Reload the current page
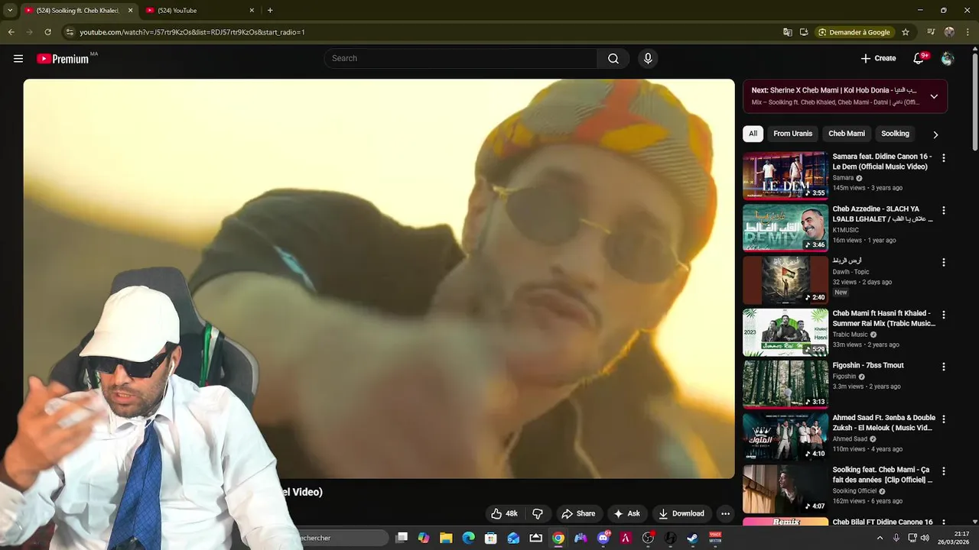Screen dimensions: 979x550 click(x=47, y=32)
